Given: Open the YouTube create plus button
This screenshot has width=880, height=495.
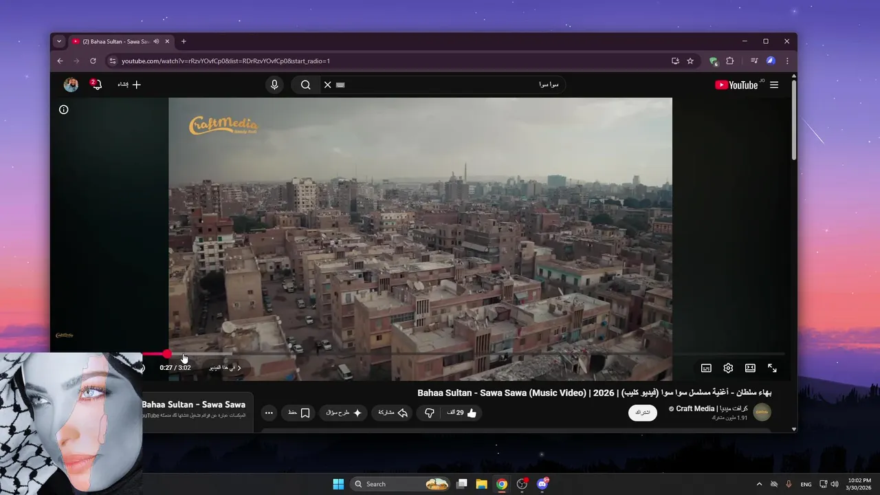Looking at the screenshot, I should 129,85.
